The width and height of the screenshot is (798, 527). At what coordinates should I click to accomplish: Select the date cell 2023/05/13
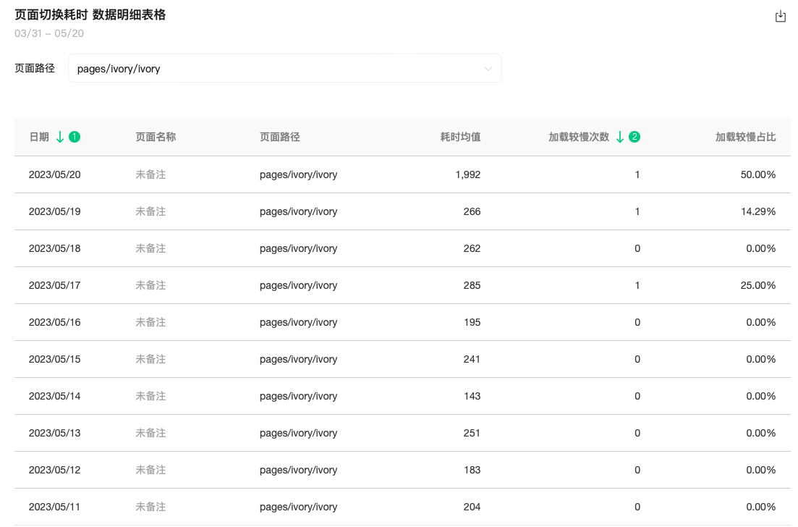tap(54, 434)
